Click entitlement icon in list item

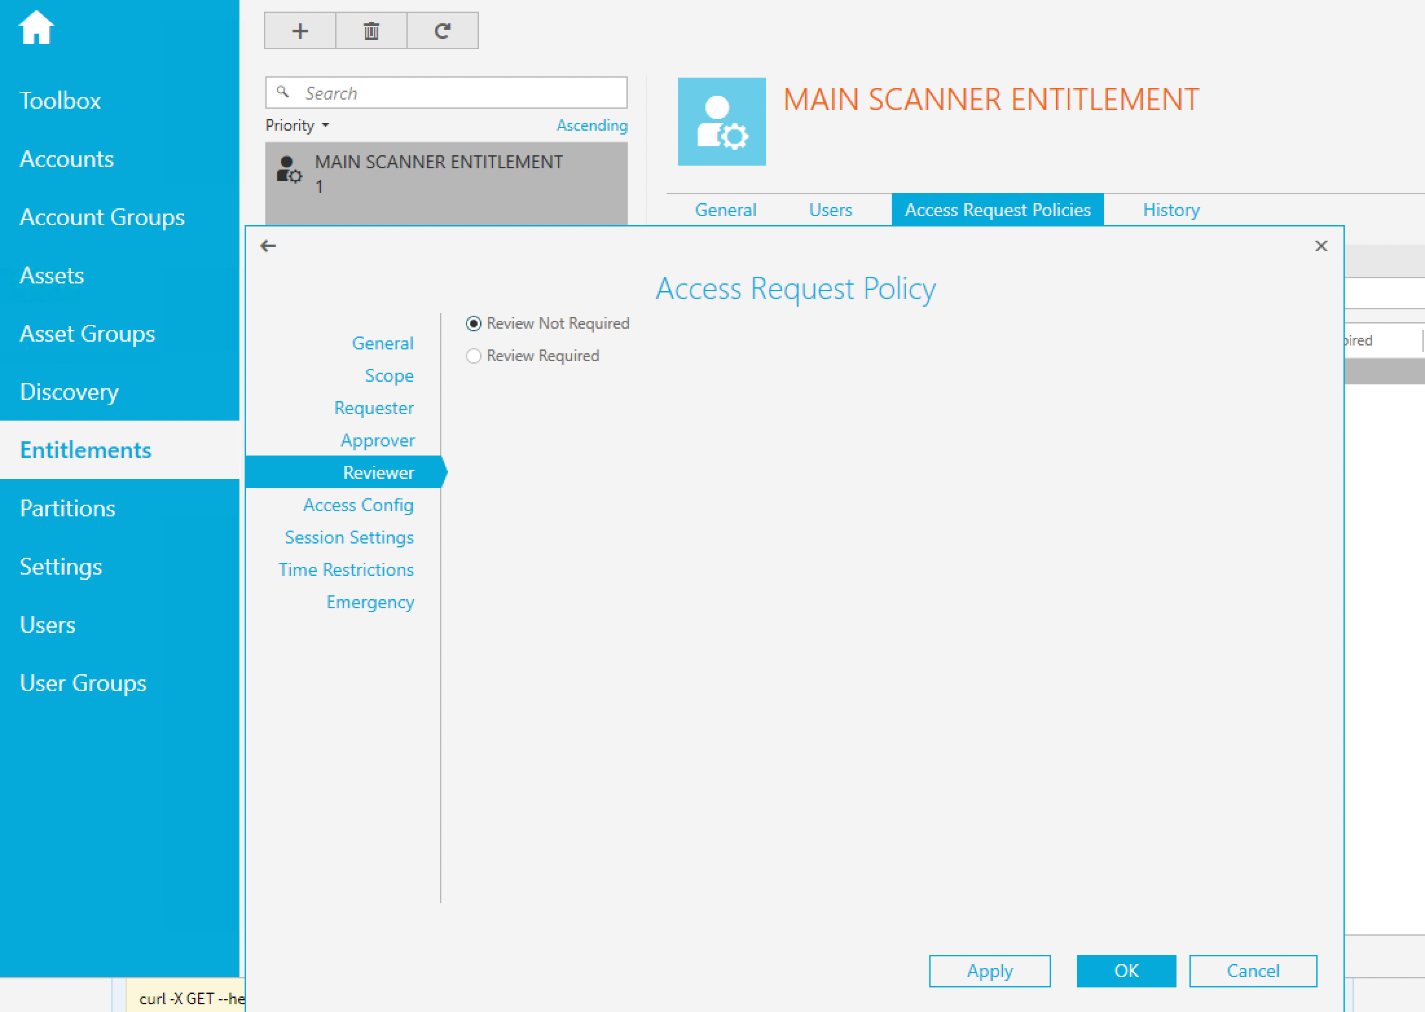[x=289, y=170]
